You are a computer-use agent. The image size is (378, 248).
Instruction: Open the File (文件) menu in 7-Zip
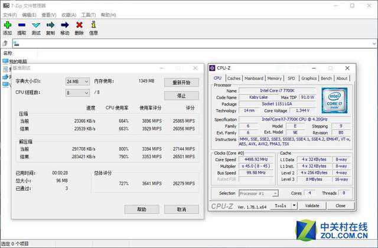(9, 15)
